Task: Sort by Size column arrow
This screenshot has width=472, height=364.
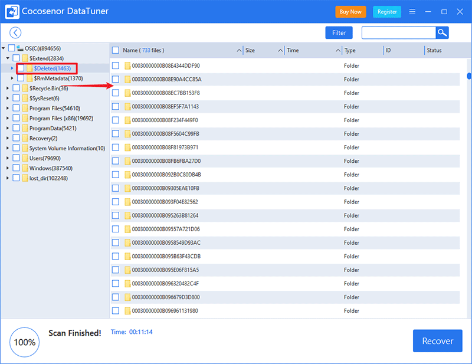Action: 280,50
